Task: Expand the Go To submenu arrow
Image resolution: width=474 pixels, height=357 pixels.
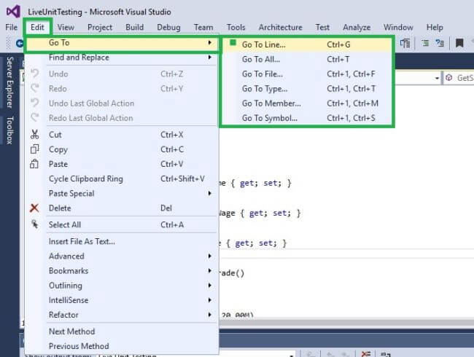Action: [x=209, y=42]
